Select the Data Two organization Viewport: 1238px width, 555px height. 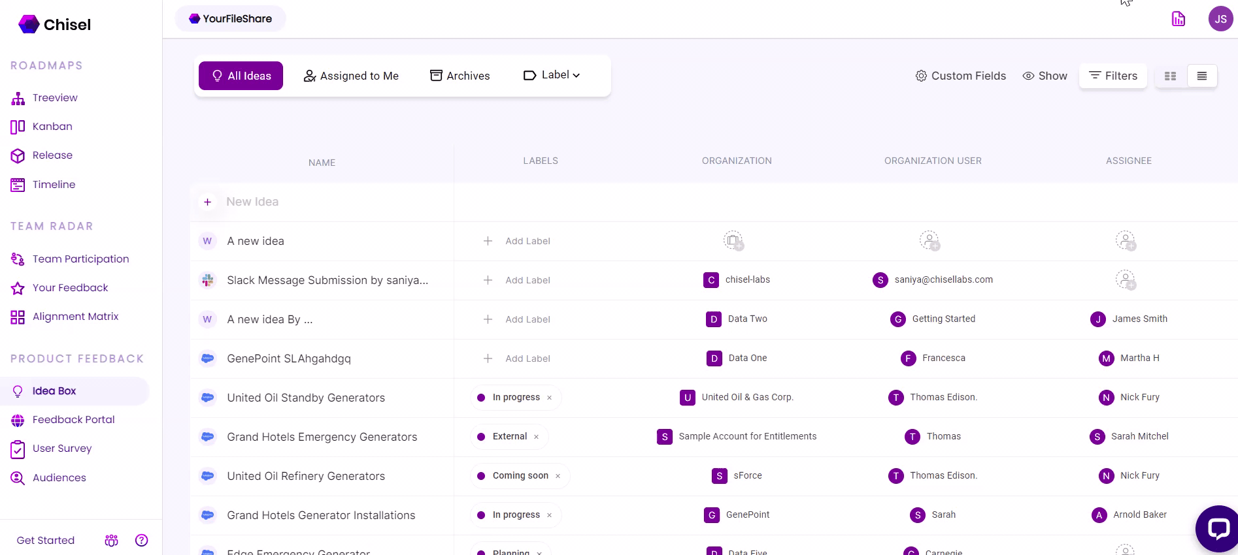[737, 319]
